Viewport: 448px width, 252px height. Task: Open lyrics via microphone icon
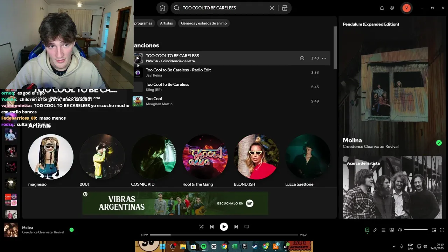click(375, 230)
